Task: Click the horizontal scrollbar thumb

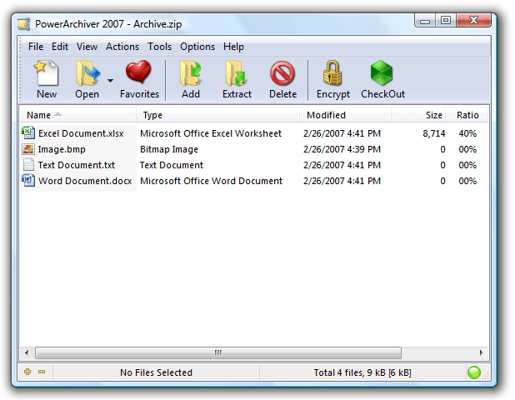Action: [x=218, y=353]
